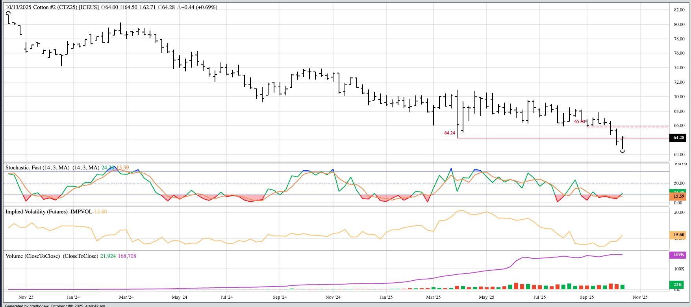Click the purple 169K open interest tag
Viewport: 691px width, 307px height.
coord(678,254)
